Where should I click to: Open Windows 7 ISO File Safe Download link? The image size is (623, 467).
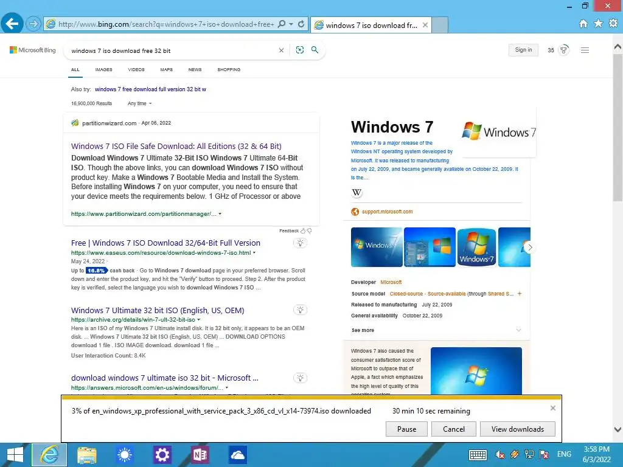tap(176, 146)
